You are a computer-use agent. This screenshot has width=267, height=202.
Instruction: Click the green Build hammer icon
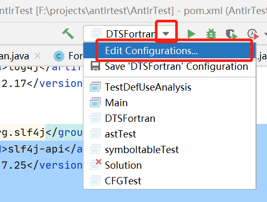pyautogui.click(x=68, y=34)
